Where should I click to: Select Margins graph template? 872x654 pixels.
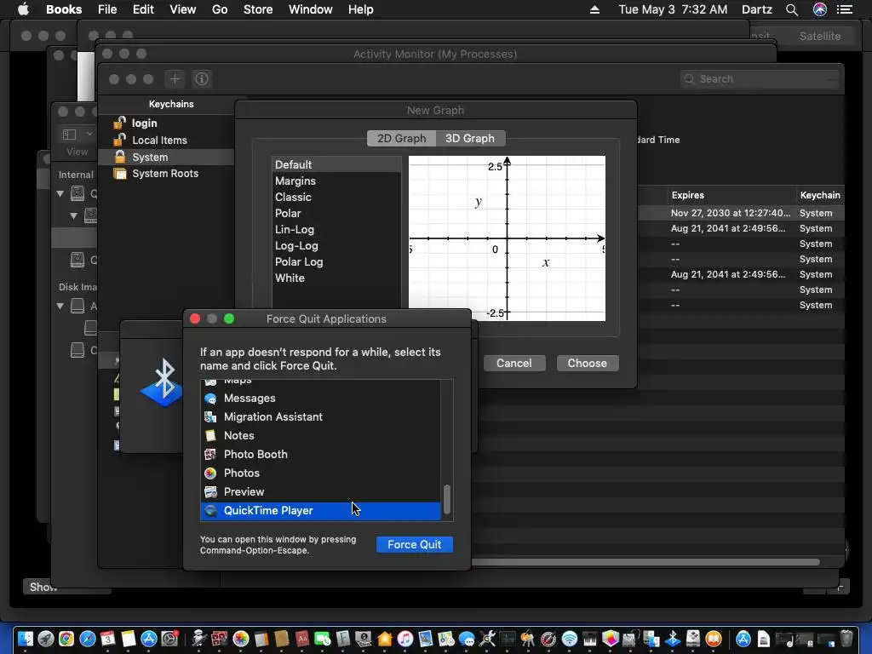pyautogui.click(x=336, y=181)
